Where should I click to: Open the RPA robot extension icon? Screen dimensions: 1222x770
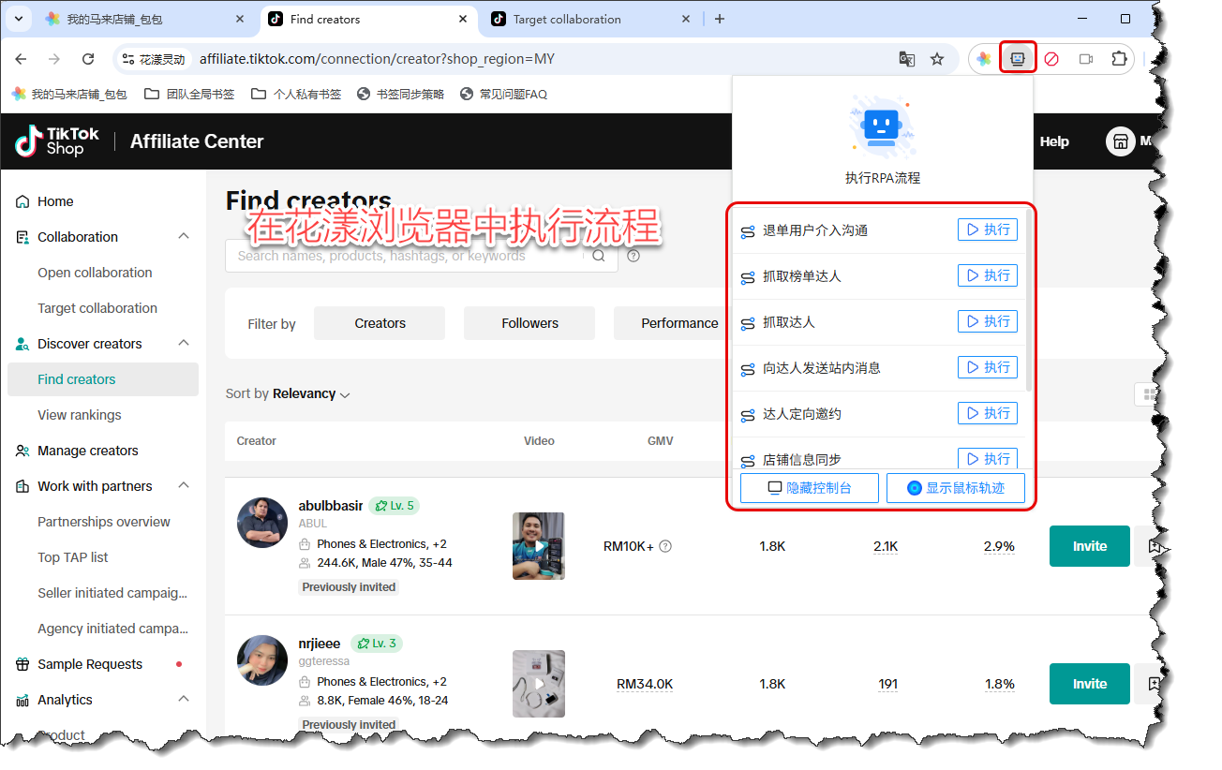(x=1017, y=58)
